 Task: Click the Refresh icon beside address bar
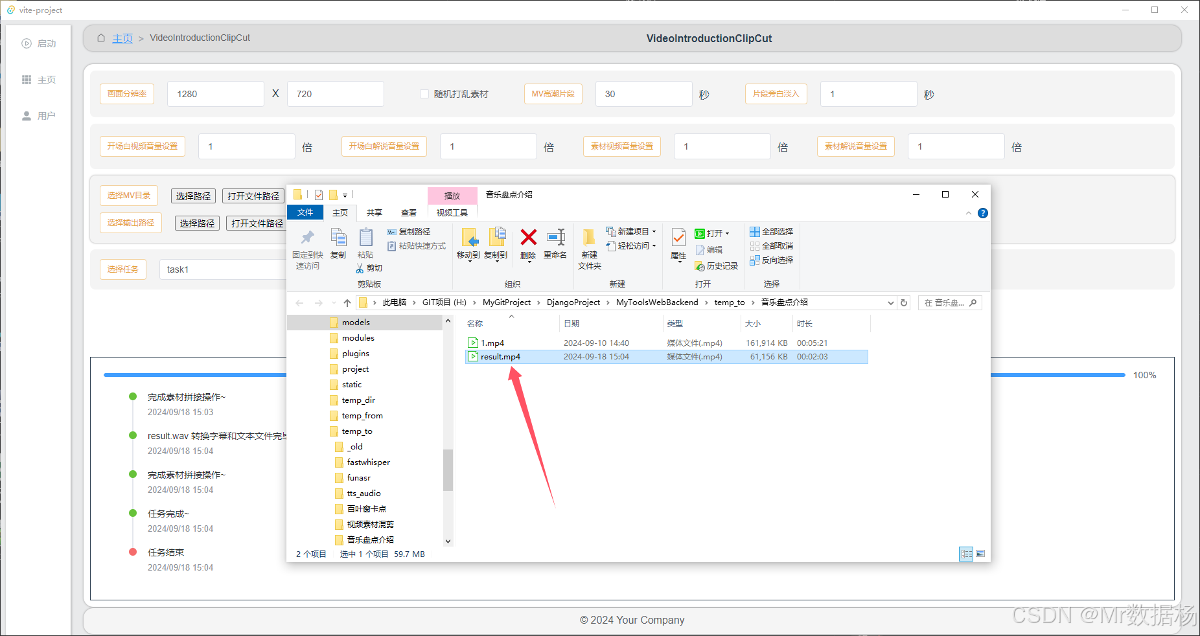904,302
